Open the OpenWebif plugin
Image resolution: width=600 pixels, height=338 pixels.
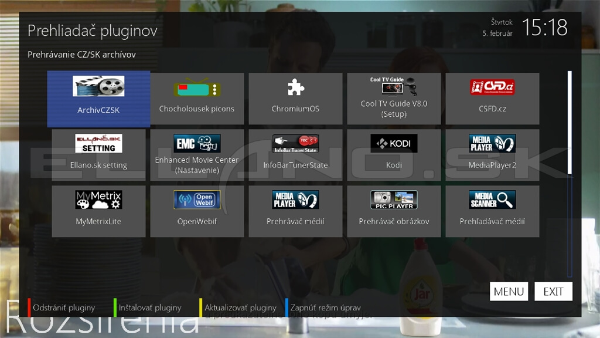pyautogui.click(x=197, y=211)
